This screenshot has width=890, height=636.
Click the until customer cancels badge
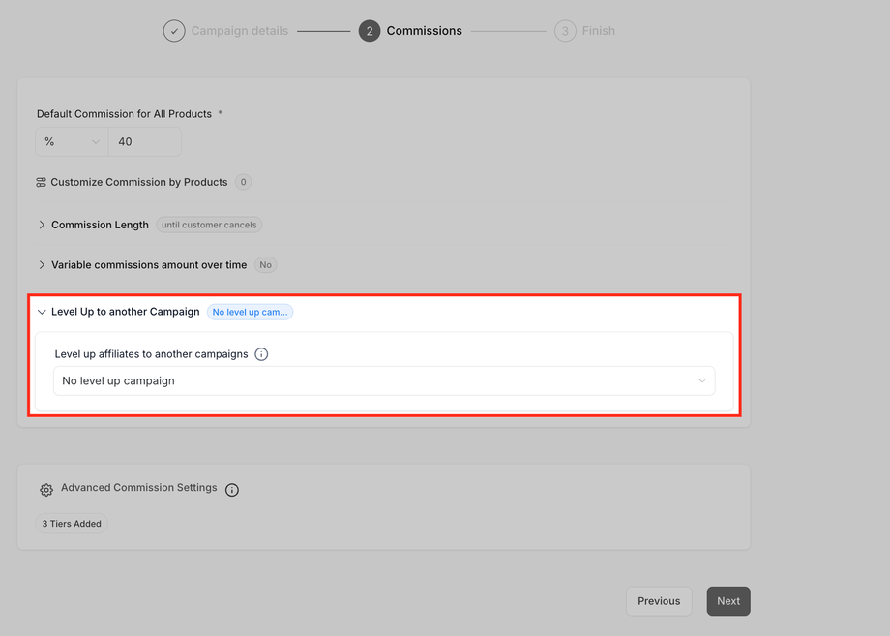pyautogui.click(x=209, y=225)
